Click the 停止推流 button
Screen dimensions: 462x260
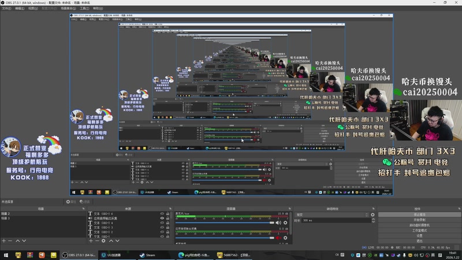pos(419,214)
